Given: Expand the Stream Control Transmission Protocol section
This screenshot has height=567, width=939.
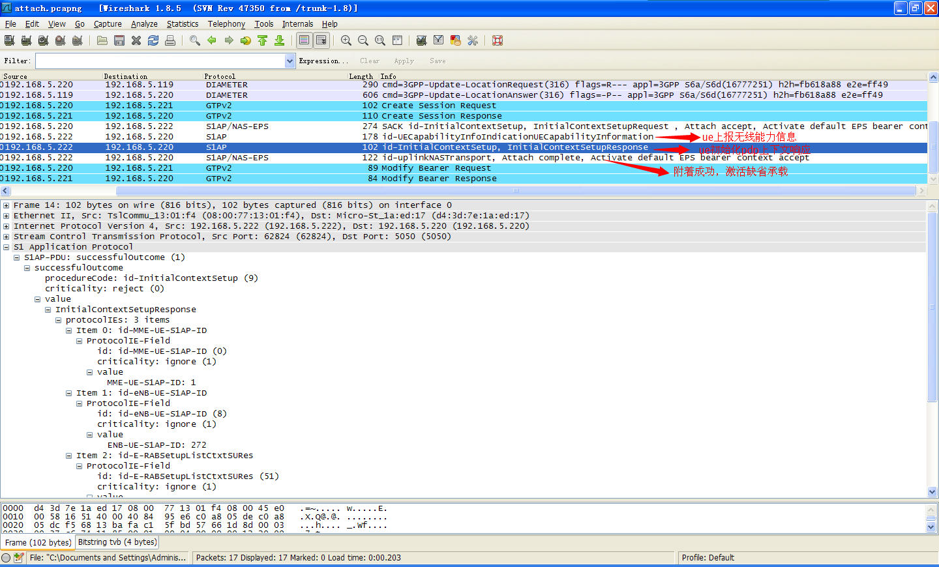Looking at the screenshot, I should (x=7, y=237).
